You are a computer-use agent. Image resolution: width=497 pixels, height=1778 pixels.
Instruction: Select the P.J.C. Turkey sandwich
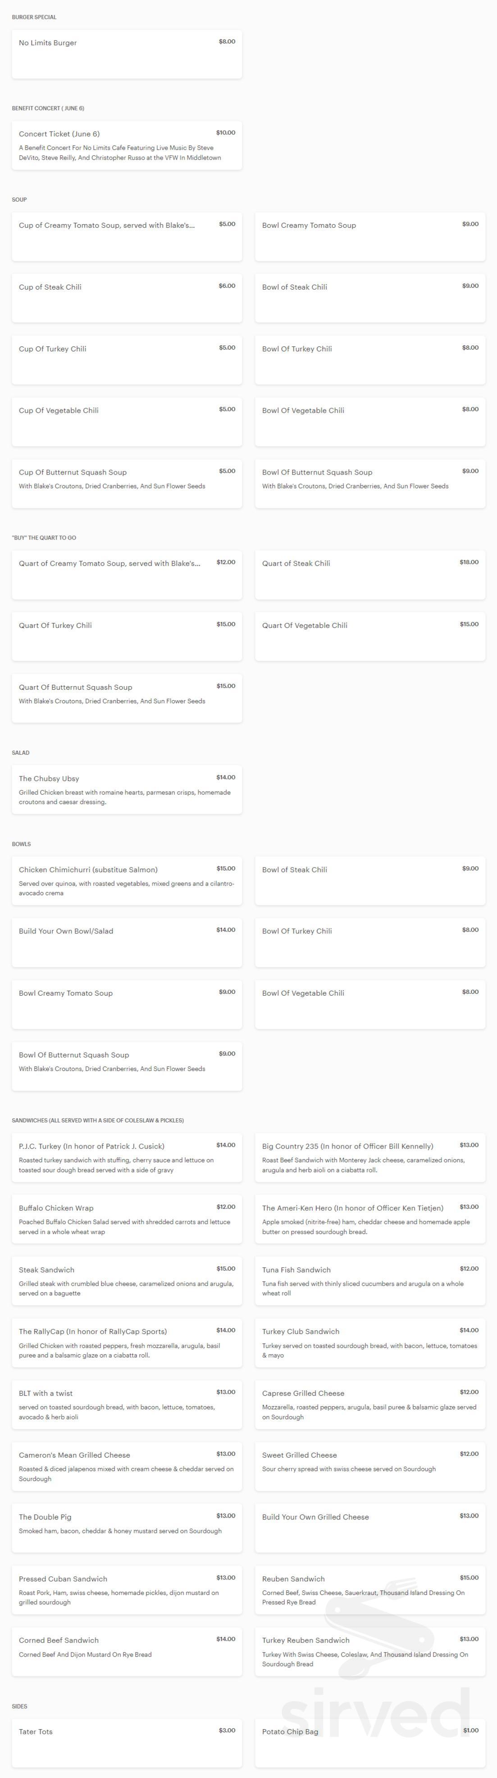point(127,1157)
